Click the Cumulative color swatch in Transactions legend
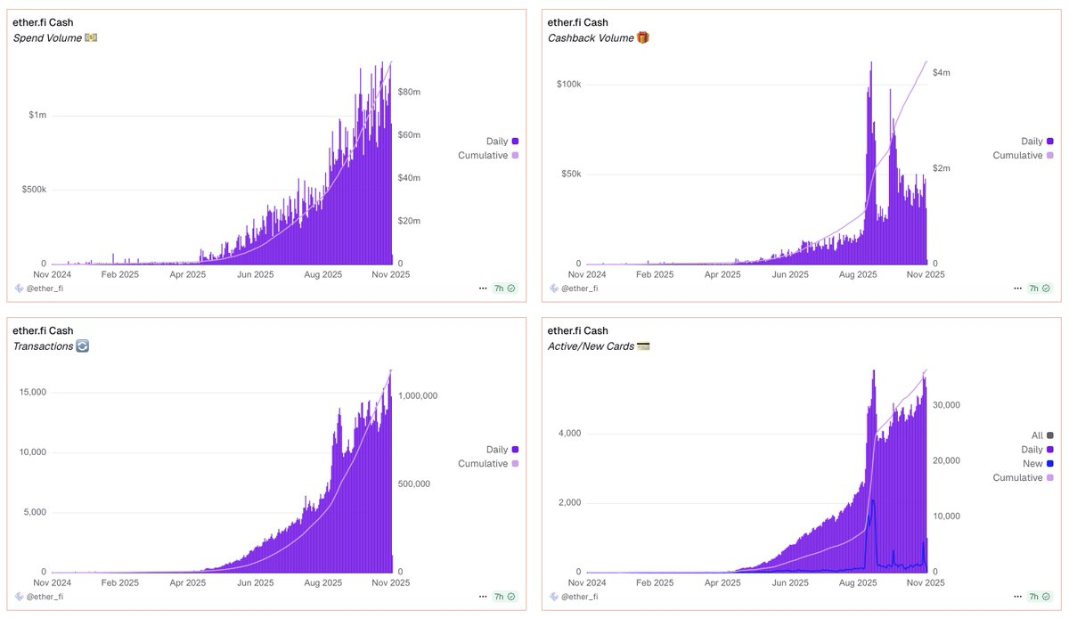Image resolution: width=1069 pixels, height=618 pixels. (515, 464)
